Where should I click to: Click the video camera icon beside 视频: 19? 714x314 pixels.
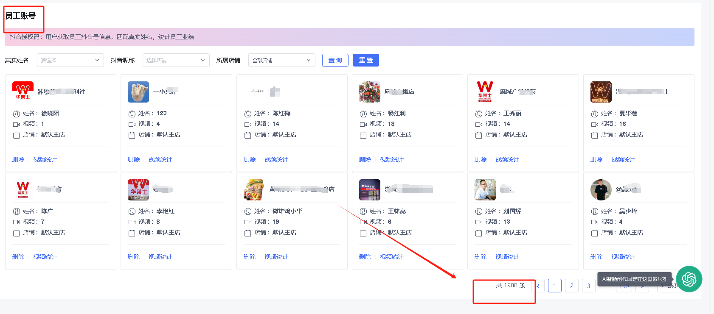pyautogui.click(x=248, y=222)
